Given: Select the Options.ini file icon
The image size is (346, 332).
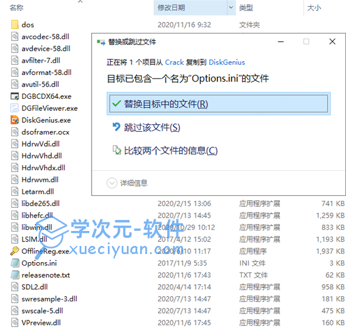Looking at the screenshot, I should 15,263.
